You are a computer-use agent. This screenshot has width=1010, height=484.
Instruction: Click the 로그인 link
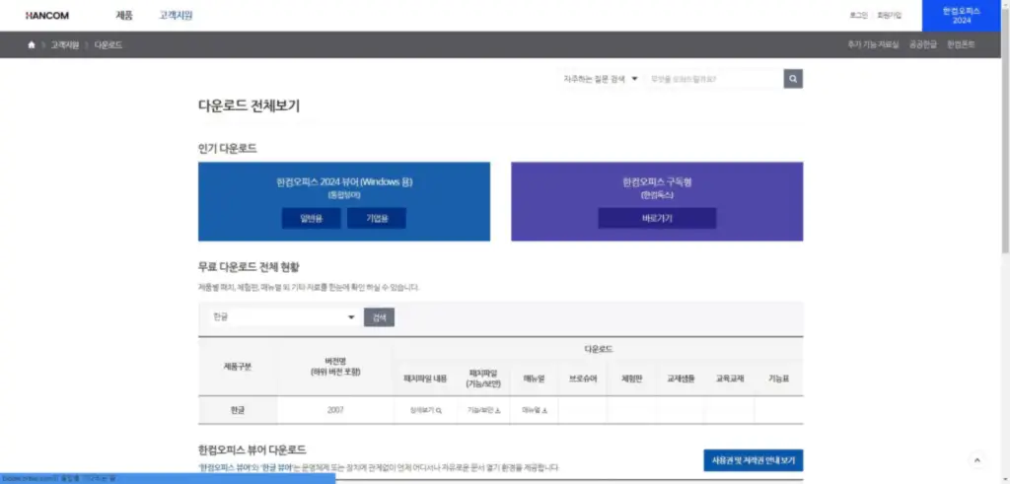(x=858, y=16)
